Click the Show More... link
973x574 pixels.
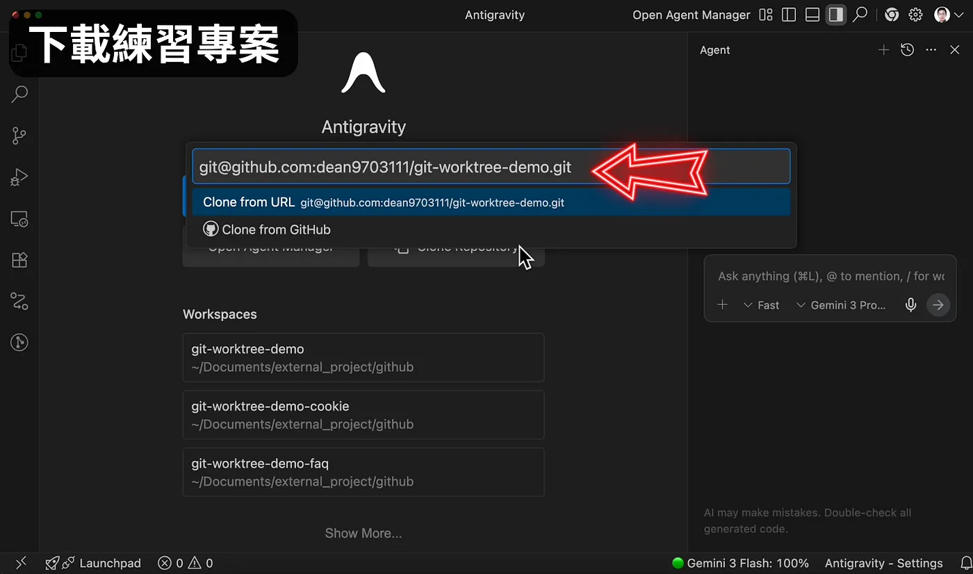click(x=363, y=533)
